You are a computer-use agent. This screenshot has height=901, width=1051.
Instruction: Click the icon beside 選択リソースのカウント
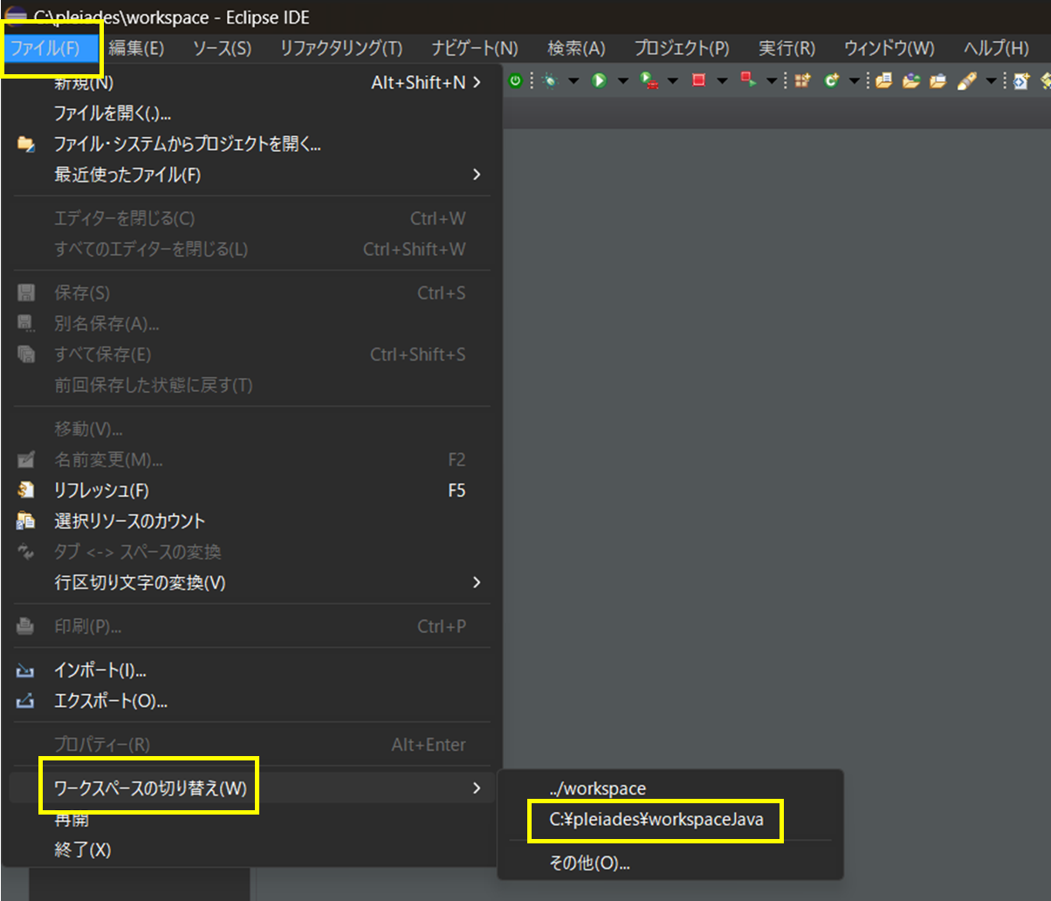(26, 521)
